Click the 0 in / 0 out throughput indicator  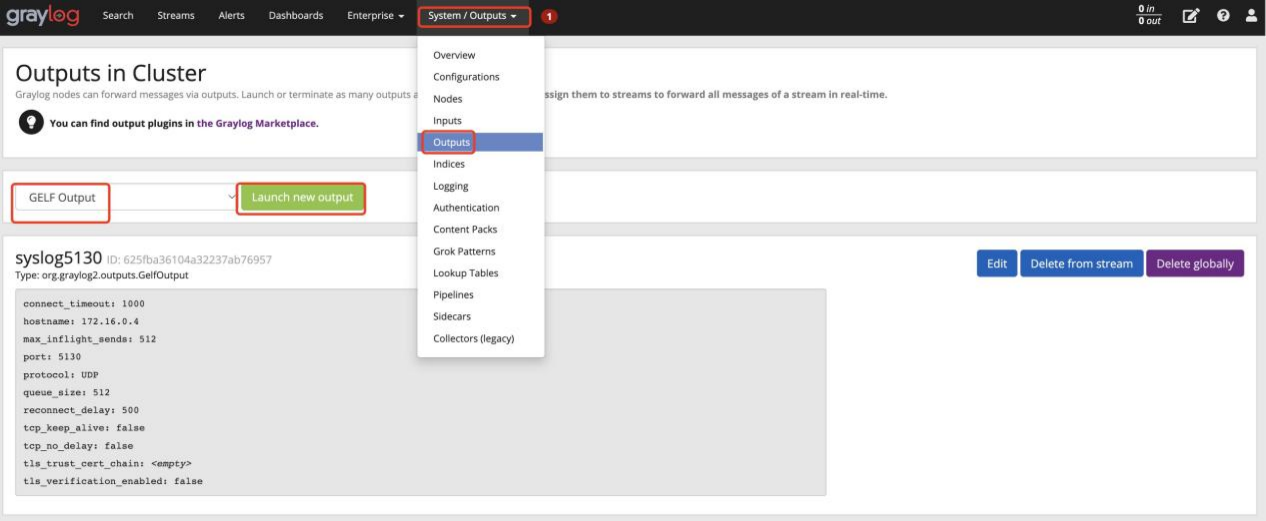[x=1149, y=15]
